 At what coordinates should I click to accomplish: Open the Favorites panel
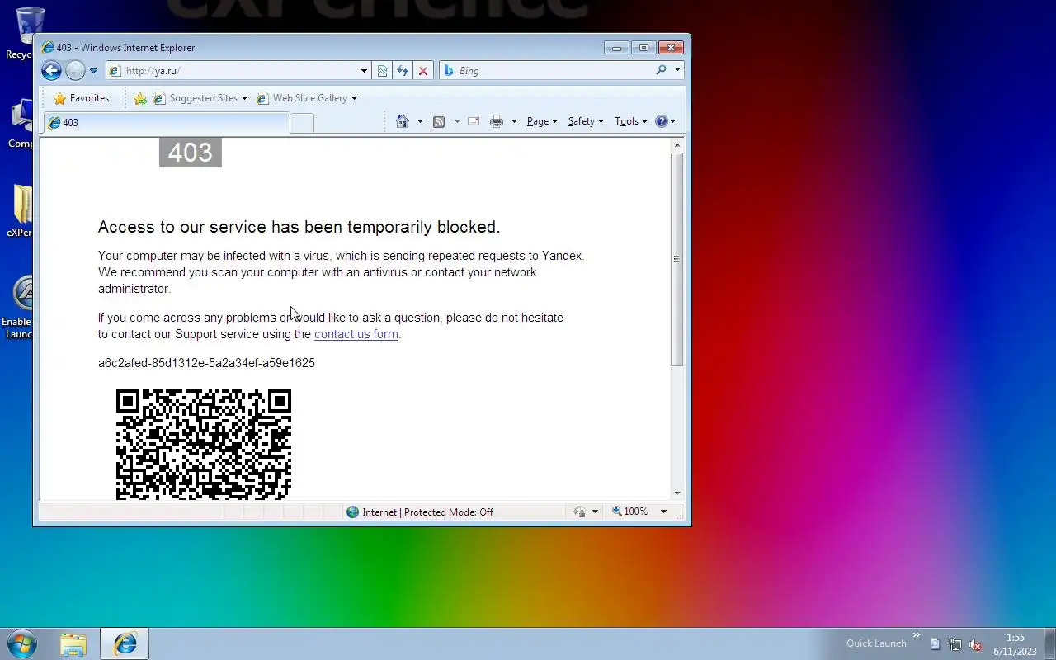[81, 98]
